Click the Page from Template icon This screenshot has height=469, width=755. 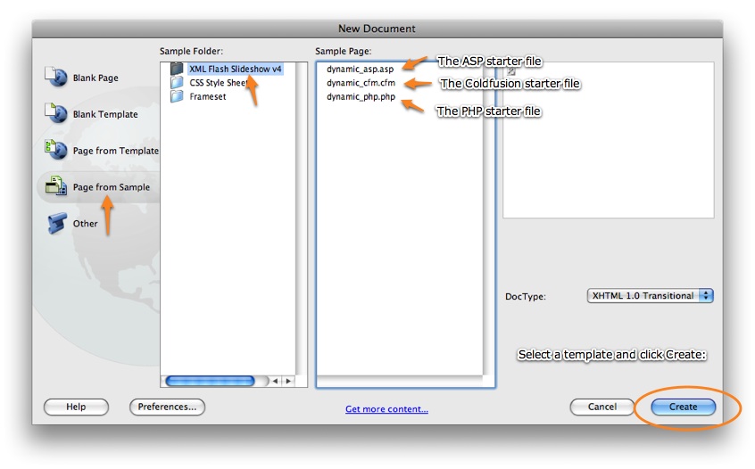coord(56,149)
